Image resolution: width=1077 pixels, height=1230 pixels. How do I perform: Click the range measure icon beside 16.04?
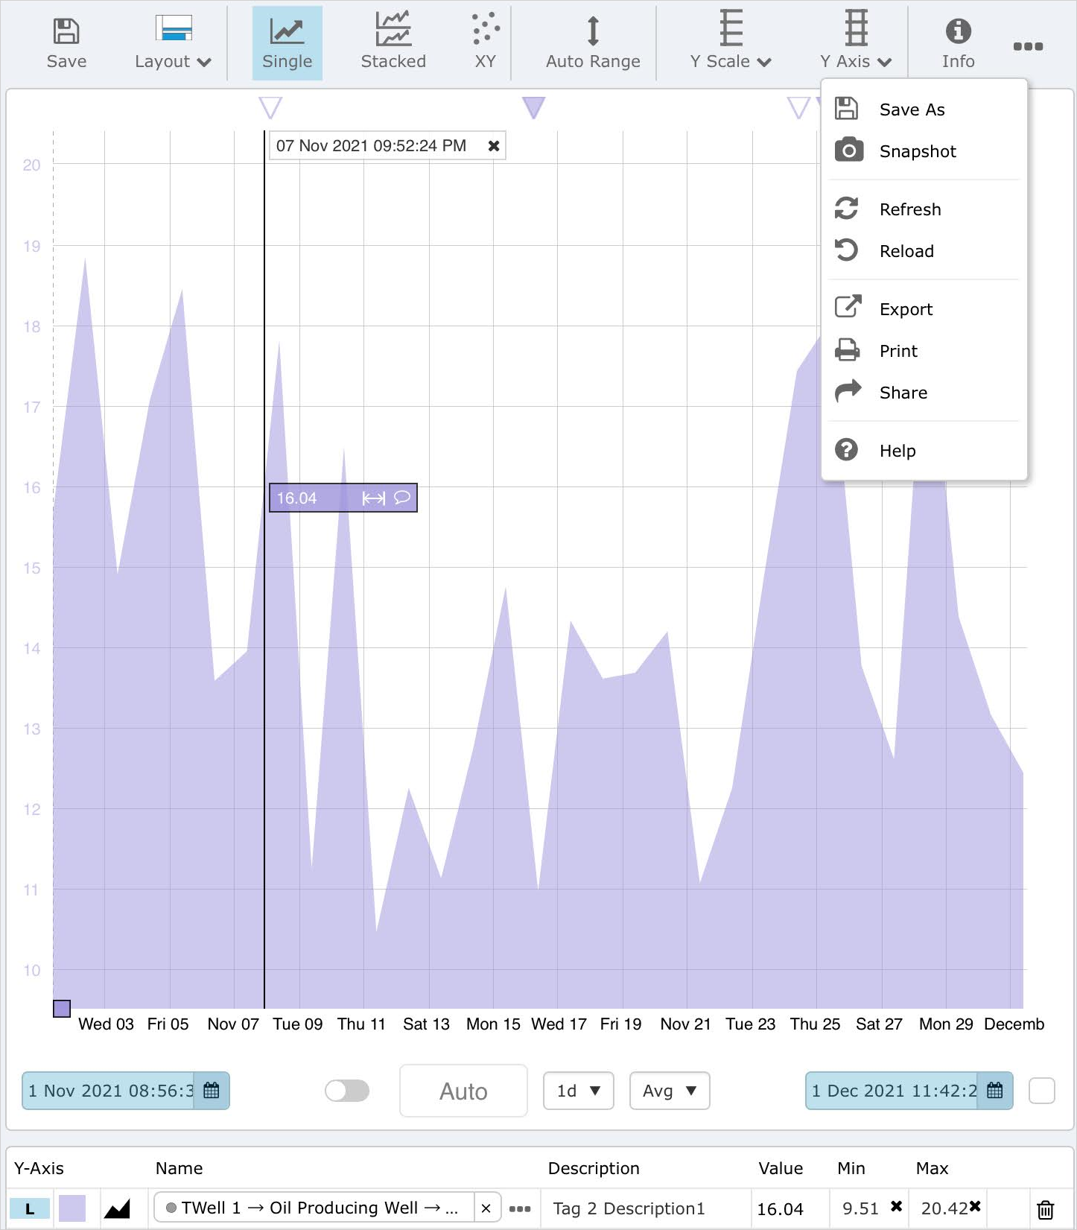click(x=374, y=498)
